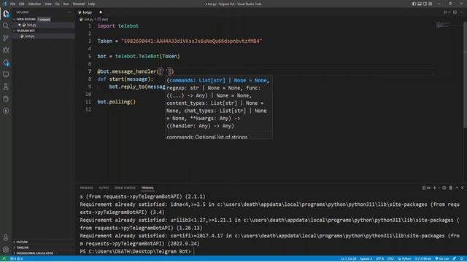Open the Accounts menu in activity bar

tap(6, 238)
